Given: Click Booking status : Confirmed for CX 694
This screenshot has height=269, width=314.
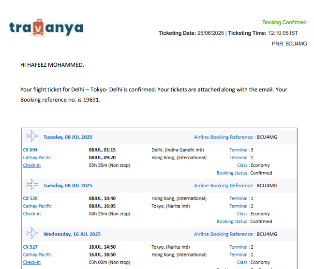Looking at the screenshot, I should pyautogui.click(x=244, y=173).
